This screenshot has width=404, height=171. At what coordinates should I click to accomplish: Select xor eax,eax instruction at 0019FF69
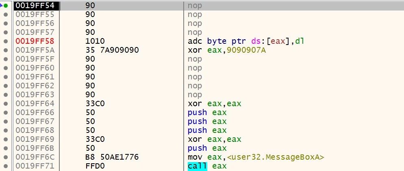[x=214, y=139]
